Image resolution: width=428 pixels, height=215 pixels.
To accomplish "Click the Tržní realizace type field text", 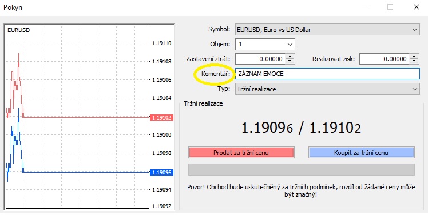I will 256,89.
